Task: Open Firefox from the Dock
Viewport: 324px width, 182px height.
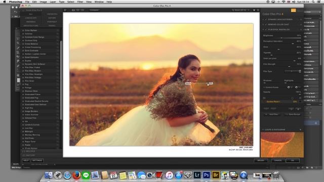Action: [76, 175]
